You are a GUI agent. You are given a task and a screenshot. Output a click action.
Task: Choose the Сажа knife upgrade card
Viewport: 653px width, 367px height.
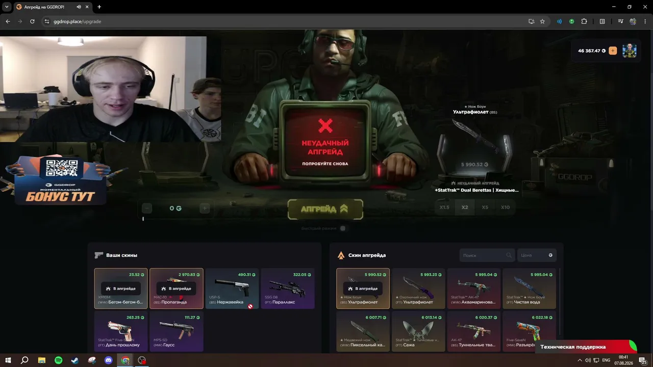(x=418, y=331)
